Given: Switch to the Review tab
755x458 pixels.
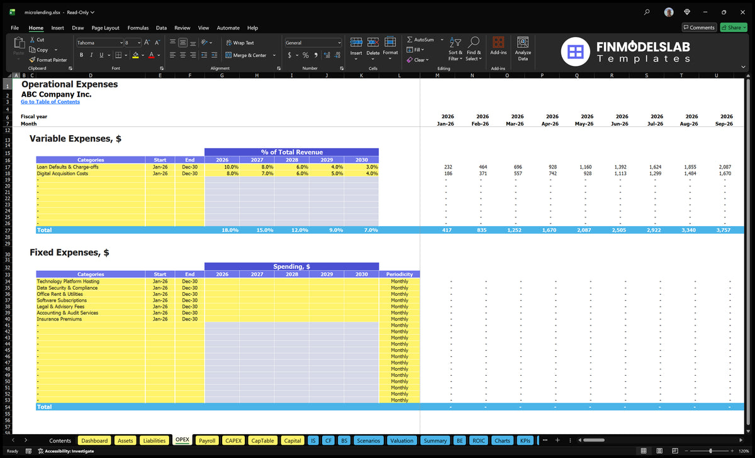Looking at the screenshot, I should tap(182, 28).
